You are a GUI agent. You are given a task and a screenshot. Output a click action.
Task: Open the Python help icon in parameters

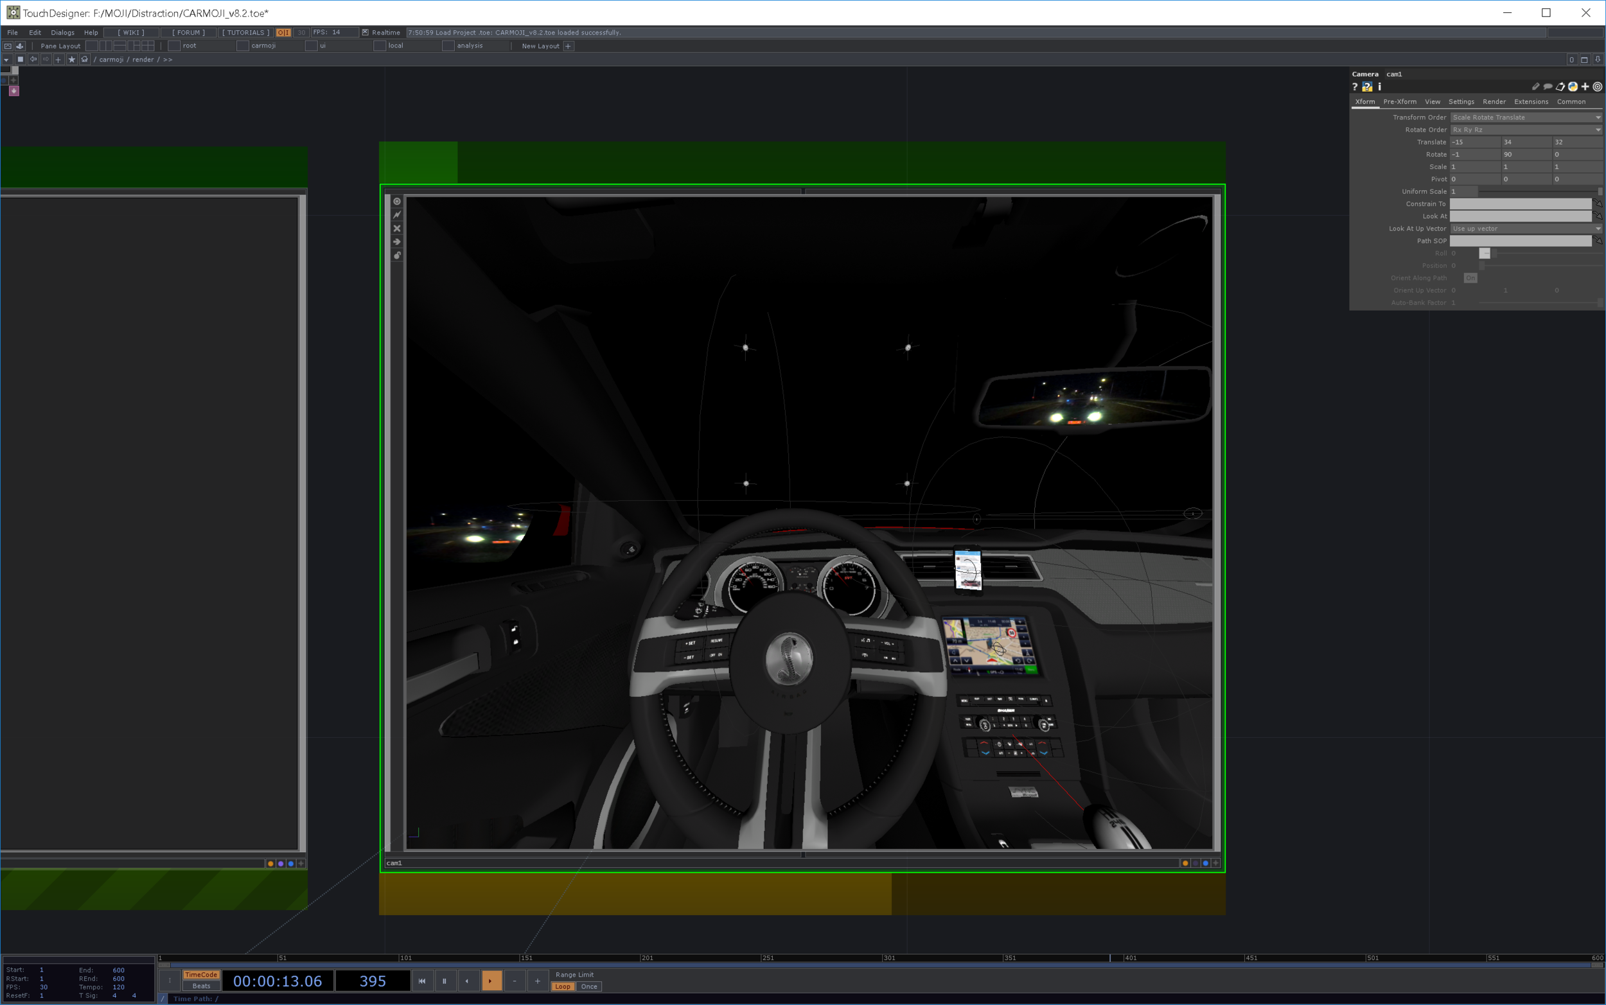tap(1366, 87)
